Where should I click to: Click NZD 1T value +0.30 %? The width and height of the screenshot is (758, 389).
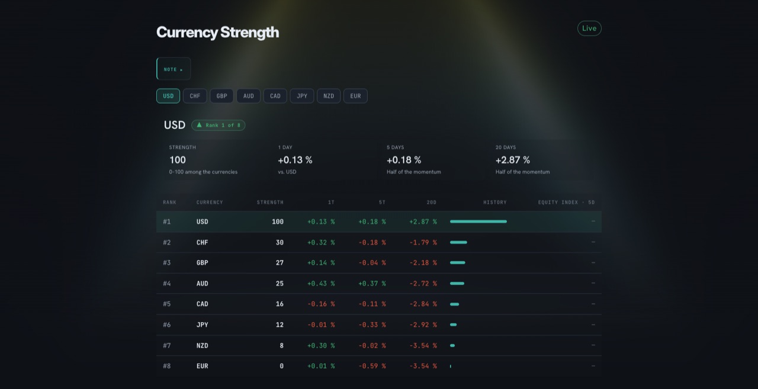point(321,345)
